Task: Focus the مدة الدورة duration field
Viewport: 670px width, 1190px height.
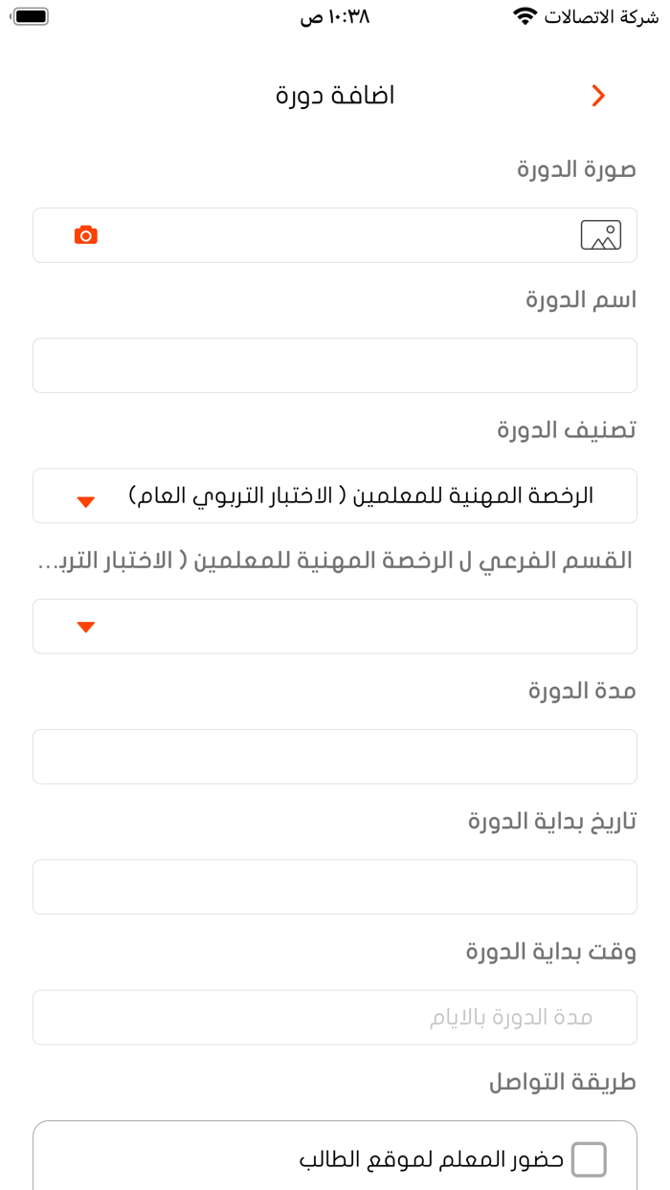Action: coord(335,757)
